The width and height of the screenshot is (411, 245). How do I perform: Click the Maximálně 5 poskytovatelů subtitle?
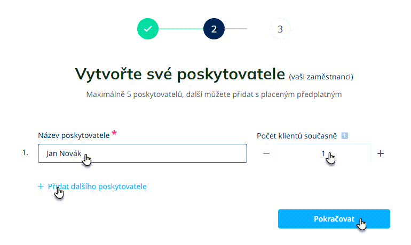tap(214, 95)
